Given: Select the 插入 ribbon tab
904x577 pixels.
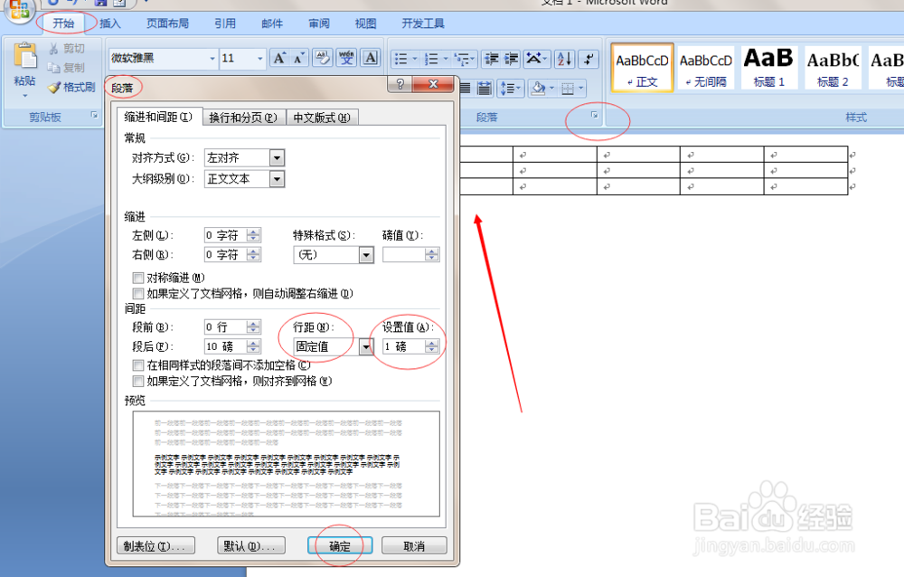Looking at the screenshot, I should tap(108, 24).
